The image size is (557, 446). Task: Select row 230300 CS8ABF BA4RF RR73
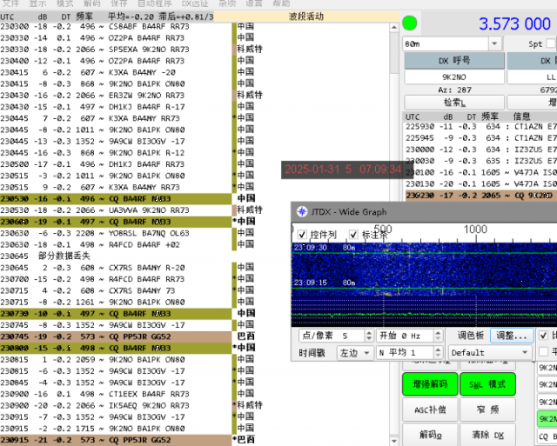(x=116, y=27)
